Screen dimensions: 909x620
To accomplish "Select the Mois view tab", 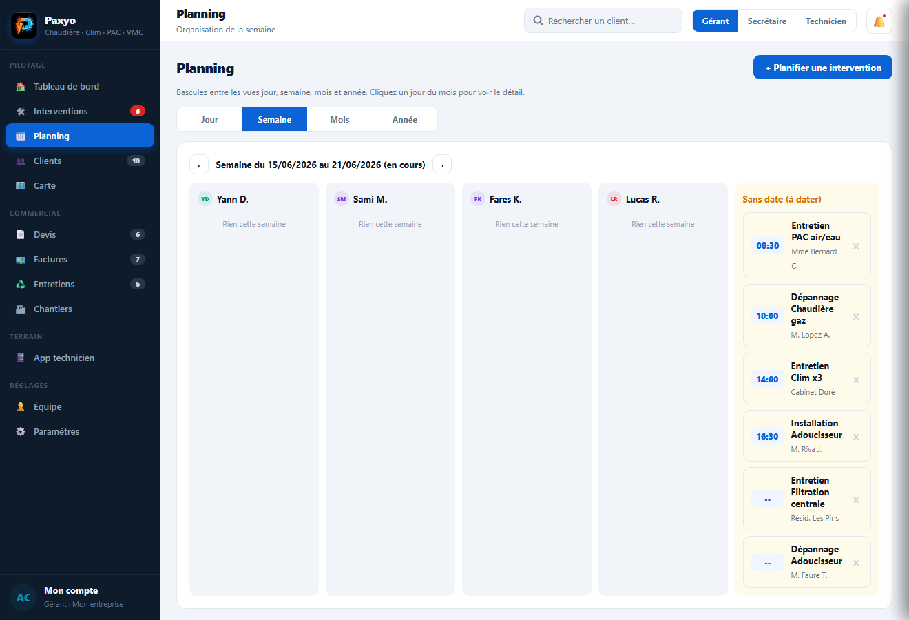I will (339, 119).
